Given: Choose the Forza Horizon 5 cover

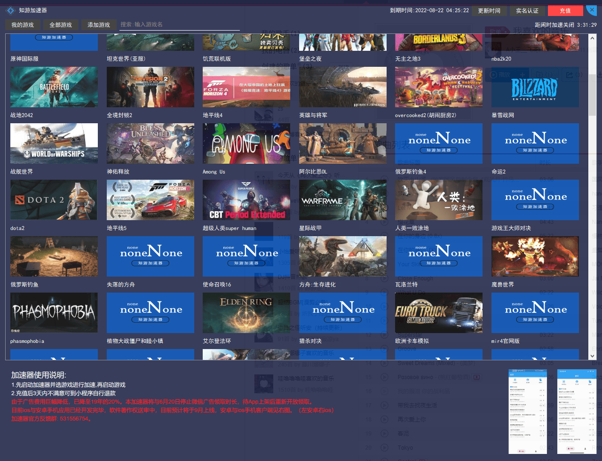Looking at the screenshot, I should (x=150, y=200).
